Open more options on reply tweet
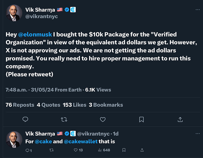 198,134
